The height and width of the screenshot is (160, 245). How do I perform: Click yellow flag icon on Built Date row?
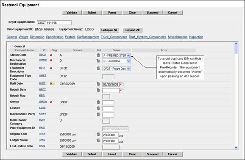point(53,83)
